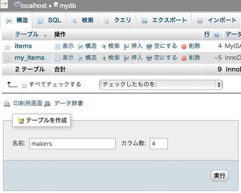Click the data dictionary icon
This screenshot has height=193, width=241.
pos(47,104)
